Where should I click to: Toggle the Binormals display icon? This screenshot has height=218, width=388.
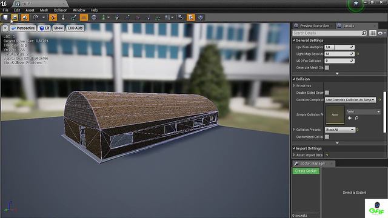tap(148, 18)
